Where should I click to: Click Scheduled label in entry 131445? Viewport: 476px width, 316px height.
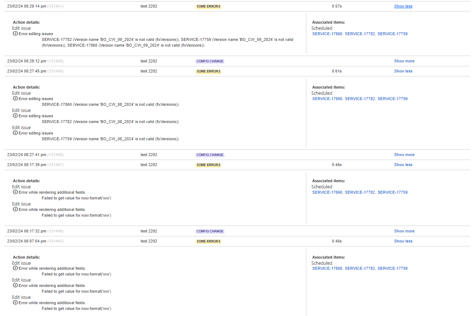click(x=322, y=263)
